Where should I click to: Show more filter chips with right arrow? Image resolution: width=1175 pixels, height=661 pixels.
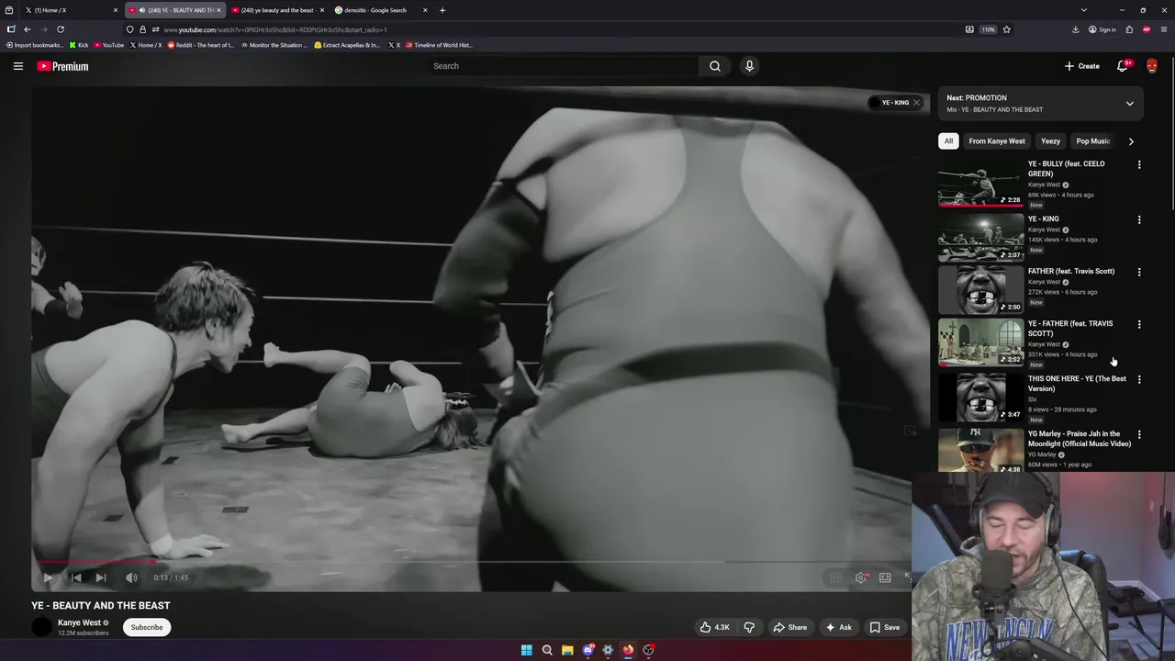[x=1131, y=141]
